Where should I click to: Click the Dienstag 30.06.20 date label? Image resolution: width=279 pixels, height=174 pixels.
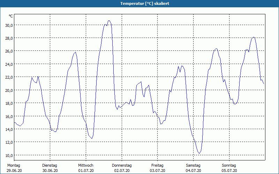tap(50, 168)
